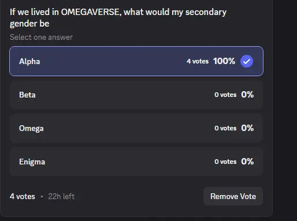
Task: Click the 0% result beside Beta
Action: 247,95
